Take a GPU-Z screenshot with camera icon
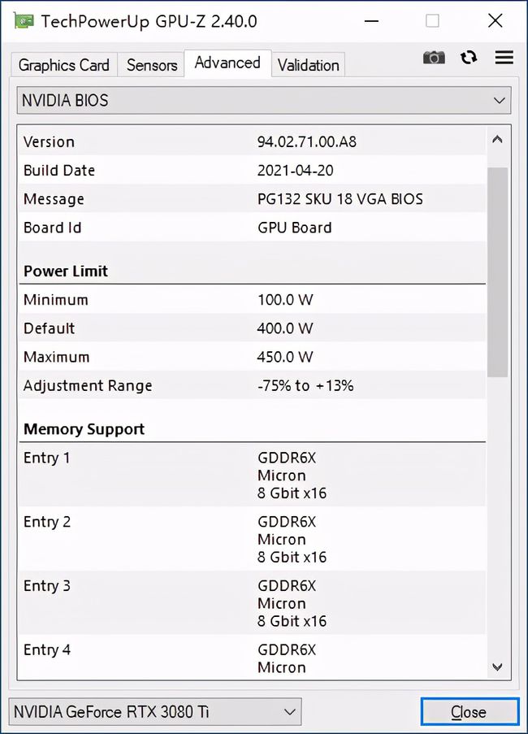Image resolution: width=528 pixels, height=734 pixels. click(x=434, y=58)
